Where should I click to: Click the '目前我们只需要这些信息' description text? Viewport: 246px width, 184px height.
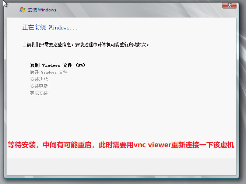(x=85, y=45)
